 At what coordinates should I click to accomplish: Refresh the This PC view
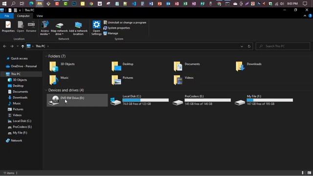point(249,46)
